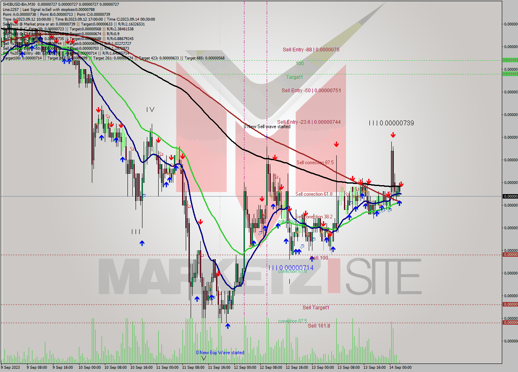
Task: Click 'Sell Entry -50 | 0.00000751' label
Action: (x=311, y=91)
